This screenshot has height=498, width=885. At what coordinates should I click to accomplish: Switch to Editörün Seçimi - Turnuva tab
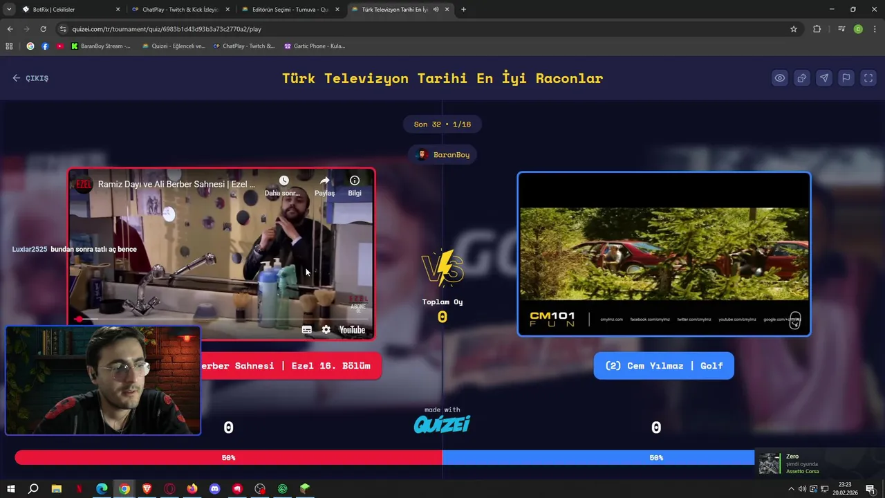pyautogui.click(x=290, y=10)
